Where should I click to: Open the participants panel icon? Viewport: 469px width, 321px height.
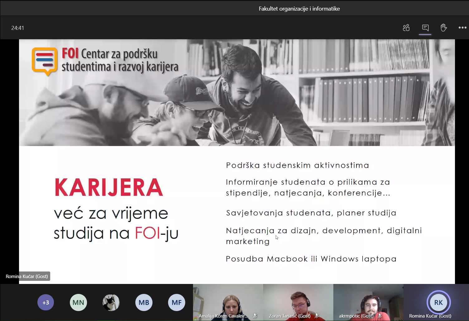click(x=406, y=28)
